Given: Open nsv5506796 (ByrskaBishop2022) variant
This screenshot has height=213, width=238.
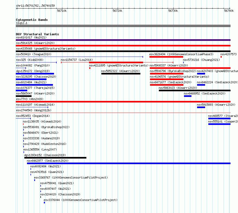Looking at the screenshot, I should [173, 71].
